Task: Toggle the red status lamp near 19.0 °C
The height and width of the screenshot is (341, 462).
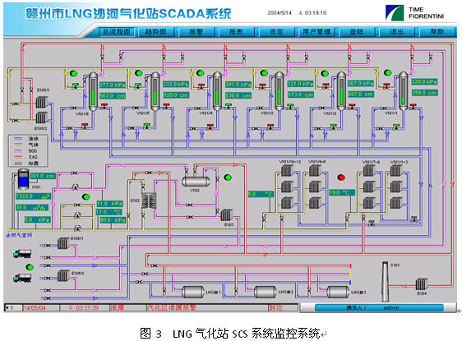Action: [x=341, y=177]
